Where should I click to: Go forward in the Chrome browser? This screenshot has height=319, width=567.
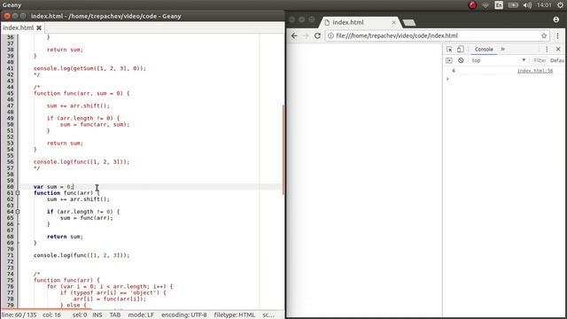click(306, 35)
